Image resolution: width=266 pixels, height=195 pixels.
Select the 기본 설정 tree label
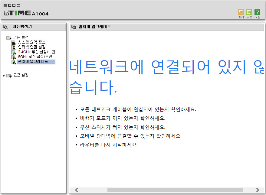click(21, 37)
